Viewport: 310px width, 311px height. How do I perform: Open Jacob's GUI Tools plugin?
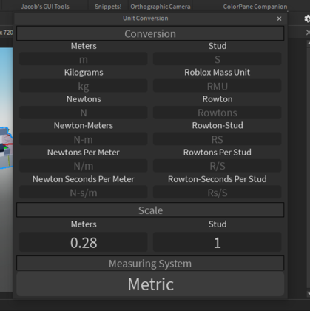coord(45,7)
